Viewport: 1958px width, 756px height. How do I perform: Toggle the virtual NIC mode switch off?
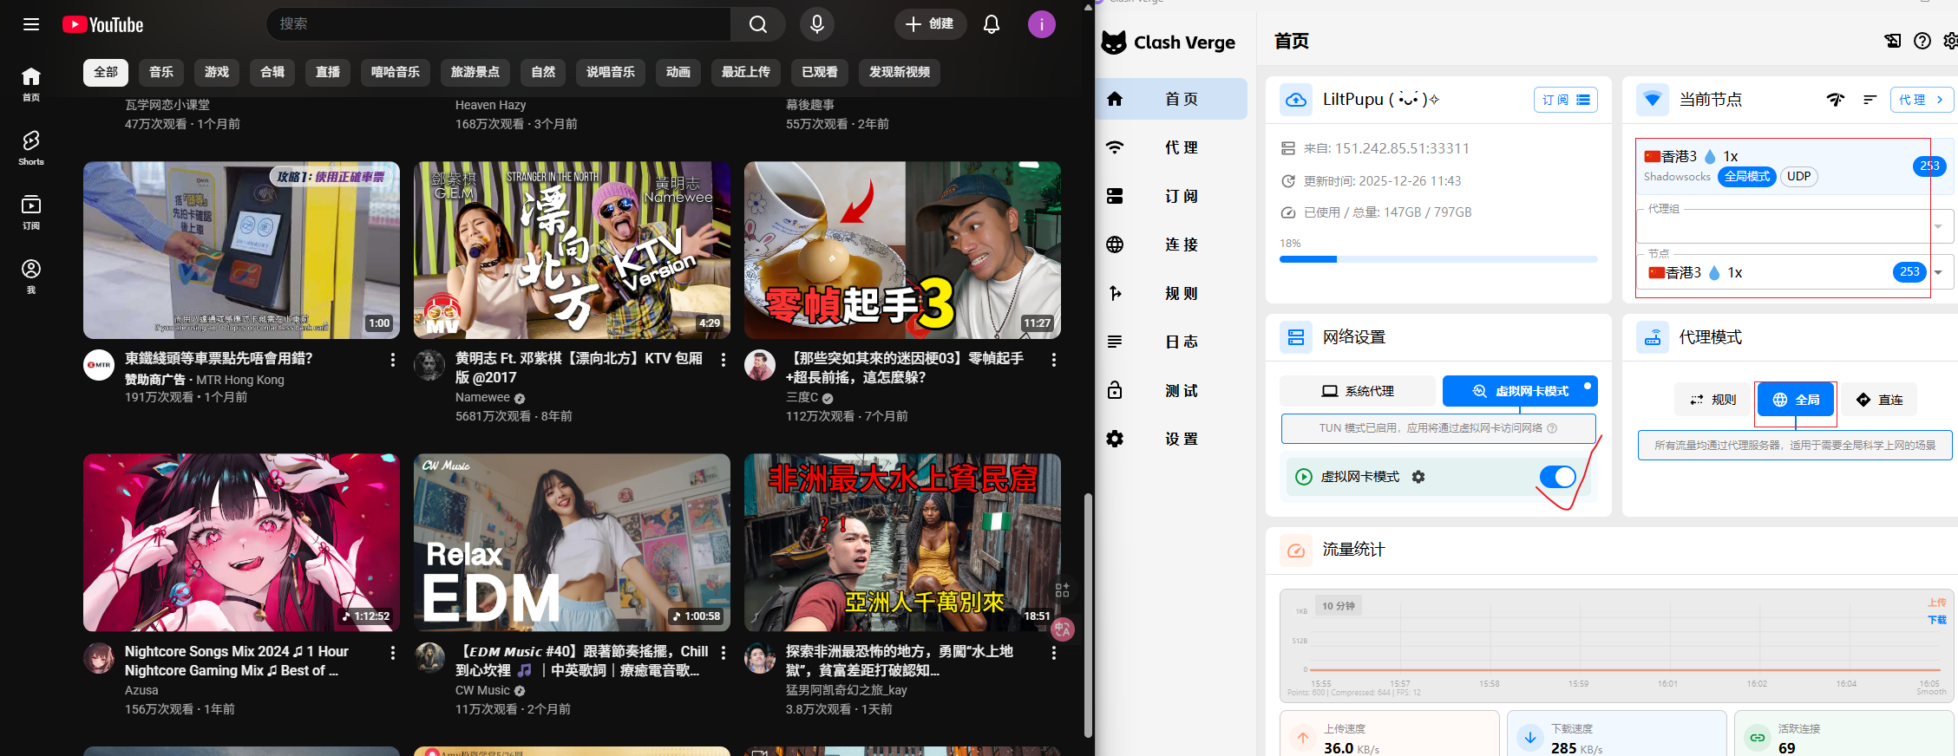[x=1557, y=477]
